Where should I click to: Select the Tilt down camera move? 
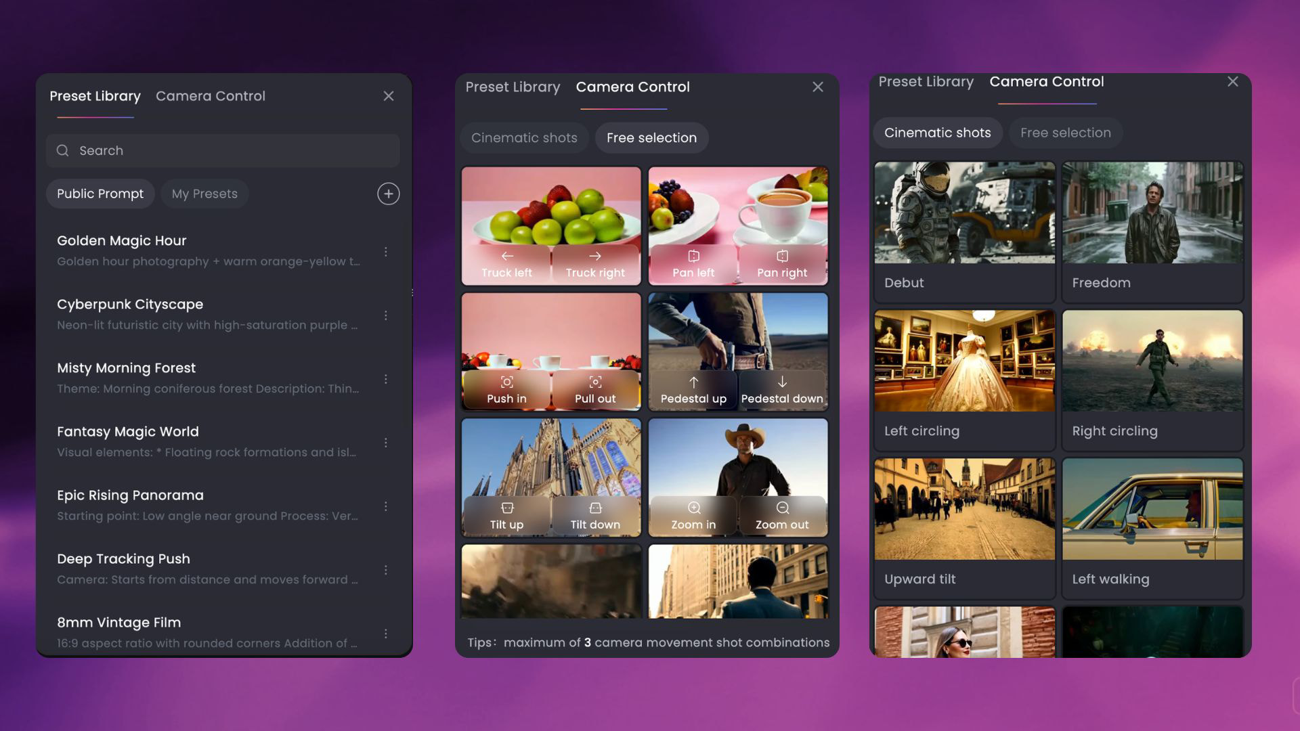595,516
